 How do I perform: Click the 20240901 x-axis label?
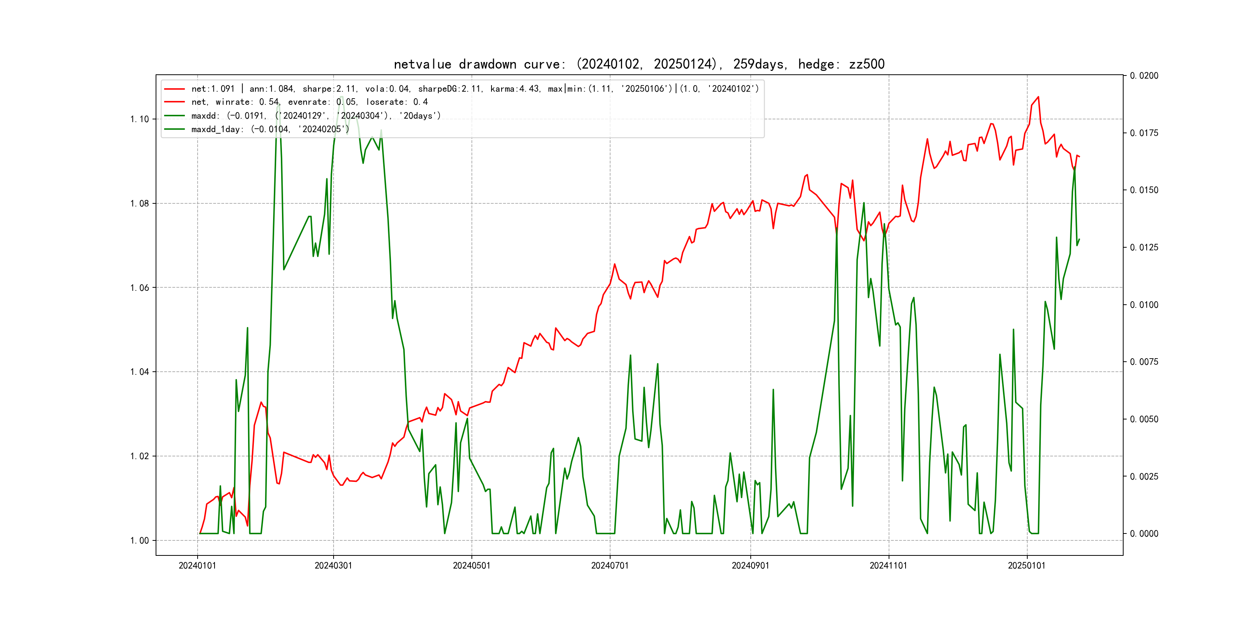pyautogui.click(x=750, y=565)
